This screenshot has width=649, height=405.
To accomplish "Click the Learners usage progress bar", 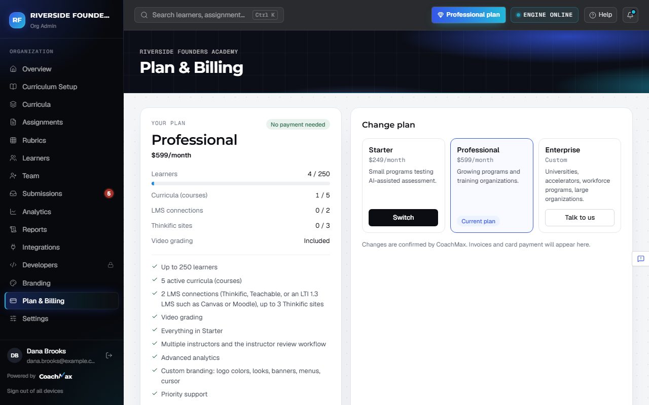I will 240,183.
